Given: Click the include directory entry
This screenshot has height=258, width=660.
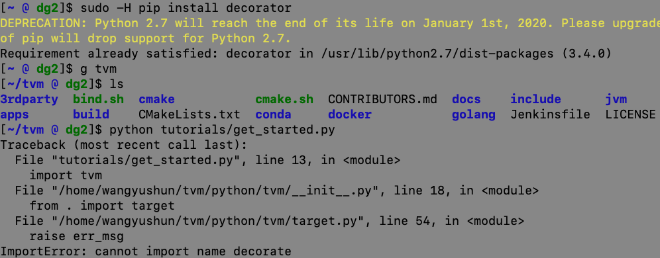Looking at the screenshot, I should pos(535,100).
